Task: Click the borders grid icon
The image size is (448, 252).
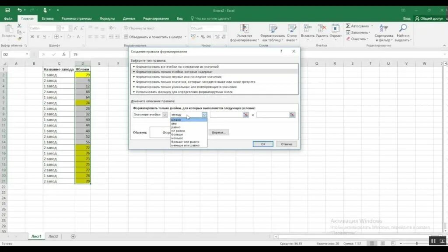Action: point(56,37)
